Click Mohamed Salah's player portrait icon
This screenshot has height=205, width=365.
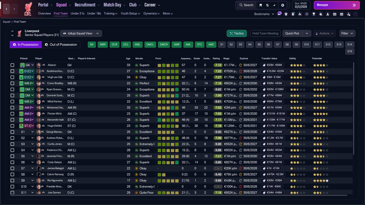39,108
